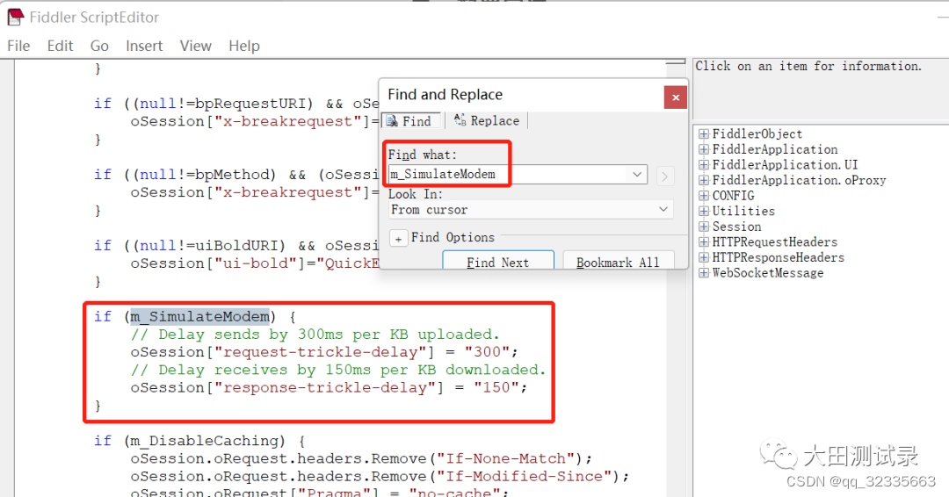
Task: Click m_DisableCaching in the code
Action: [205, 441]
